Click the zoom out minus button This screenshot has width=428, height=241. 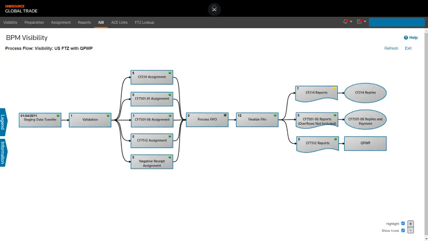pos(411,230)
